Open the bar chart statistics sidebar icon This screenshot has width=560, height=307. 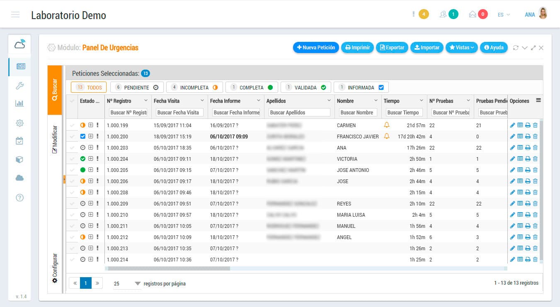click(19, 103)
